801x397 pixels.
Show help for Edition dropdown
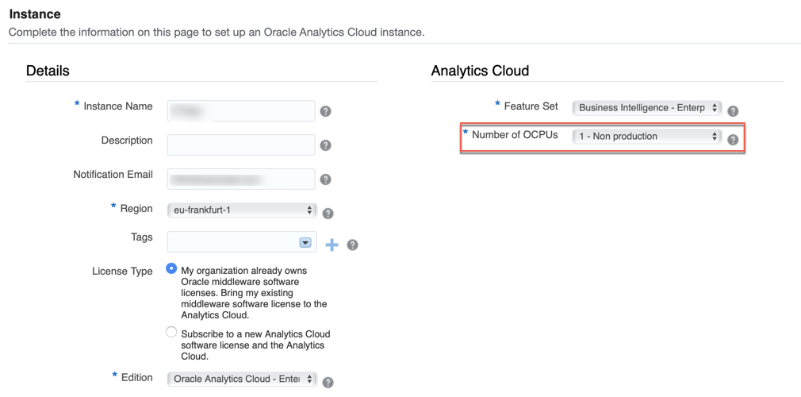pyautogui.click(x=328, y=382)
